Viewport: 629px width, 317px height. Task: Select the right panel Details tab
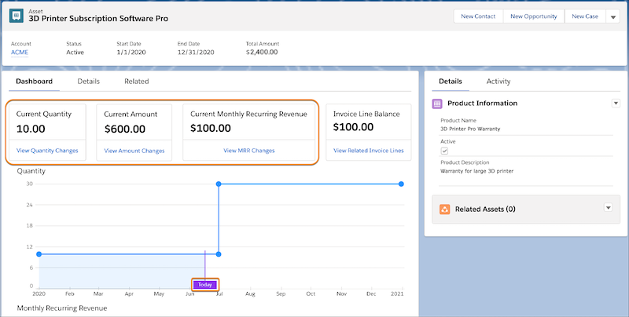[450, 82]
